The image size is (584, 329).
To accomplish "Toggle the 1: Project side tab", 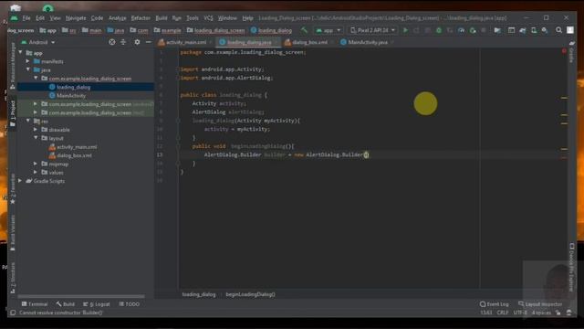I will 12,113.
